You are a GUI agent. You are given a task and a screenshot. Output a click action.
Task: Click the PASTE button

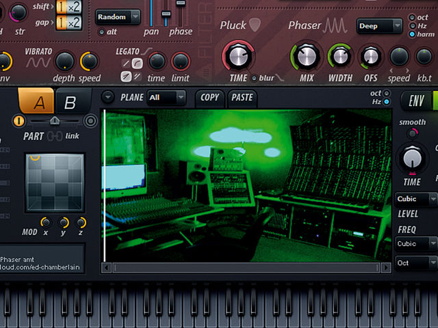(242, 98)
